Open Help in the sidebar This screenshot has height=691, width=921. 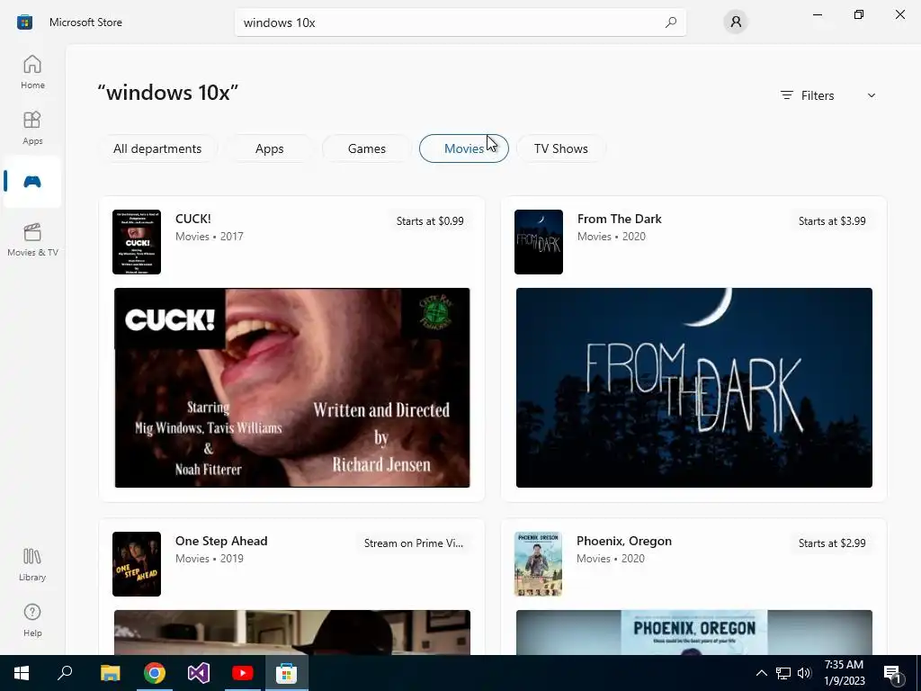[x=32, y=620]
